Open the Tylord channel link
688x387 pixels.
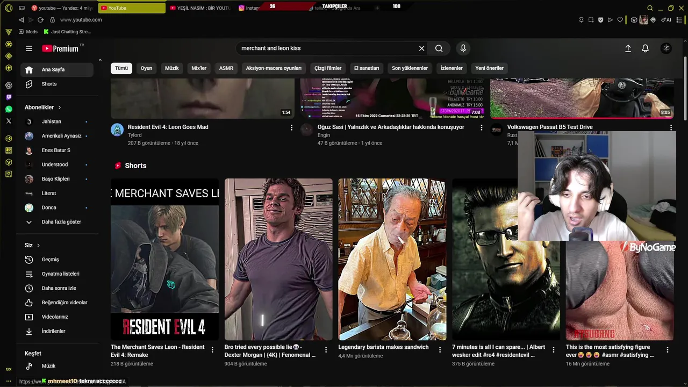pos(134,135)
